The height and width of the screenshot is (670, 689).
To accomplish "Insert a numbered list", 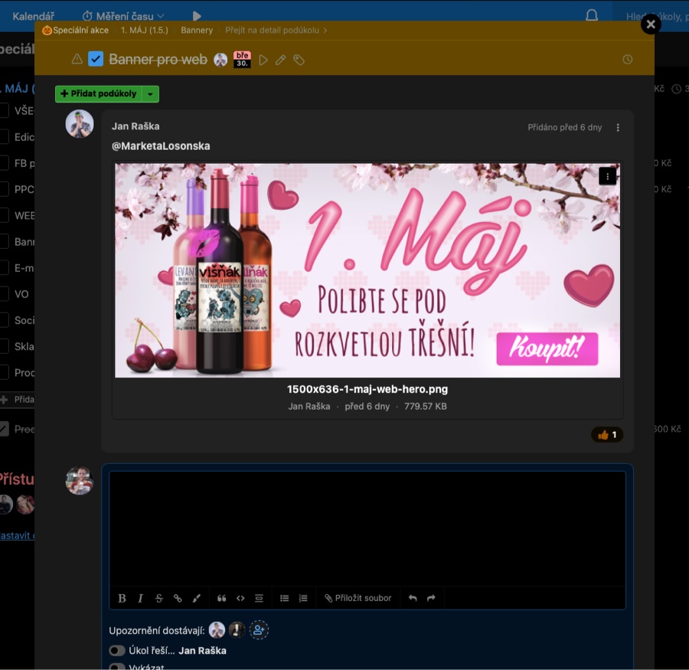I will [303, 598].
